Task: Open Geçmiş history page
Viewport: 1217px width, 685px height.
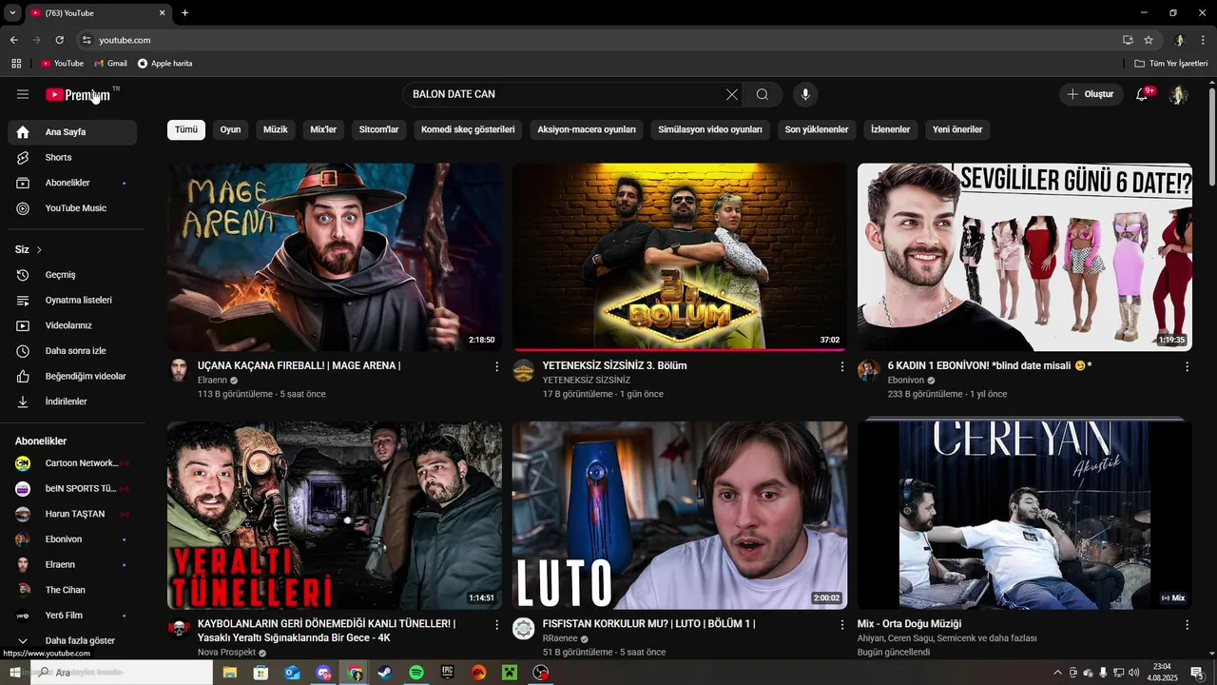Action: pyautogui.click(x=72, y=275)
